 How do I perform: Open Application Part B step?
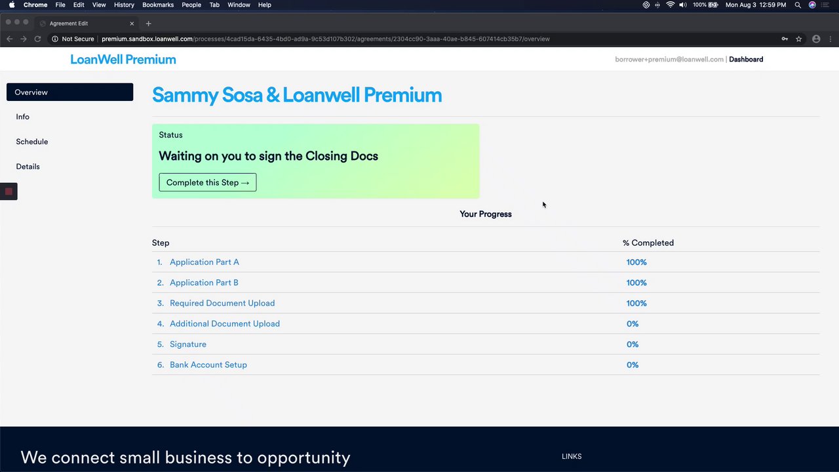pyautogui.click(x=204, y=283)
